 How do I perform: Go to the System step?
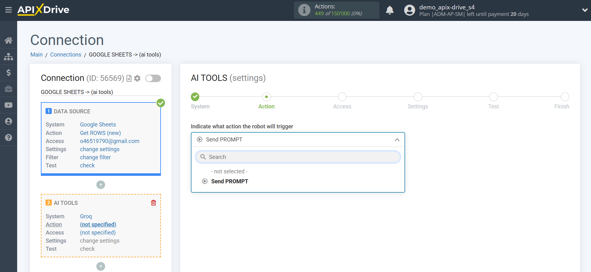tap(195, 97)
